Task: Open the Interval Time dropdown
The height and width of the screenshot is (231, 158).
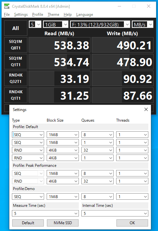Action: point(115,213)
